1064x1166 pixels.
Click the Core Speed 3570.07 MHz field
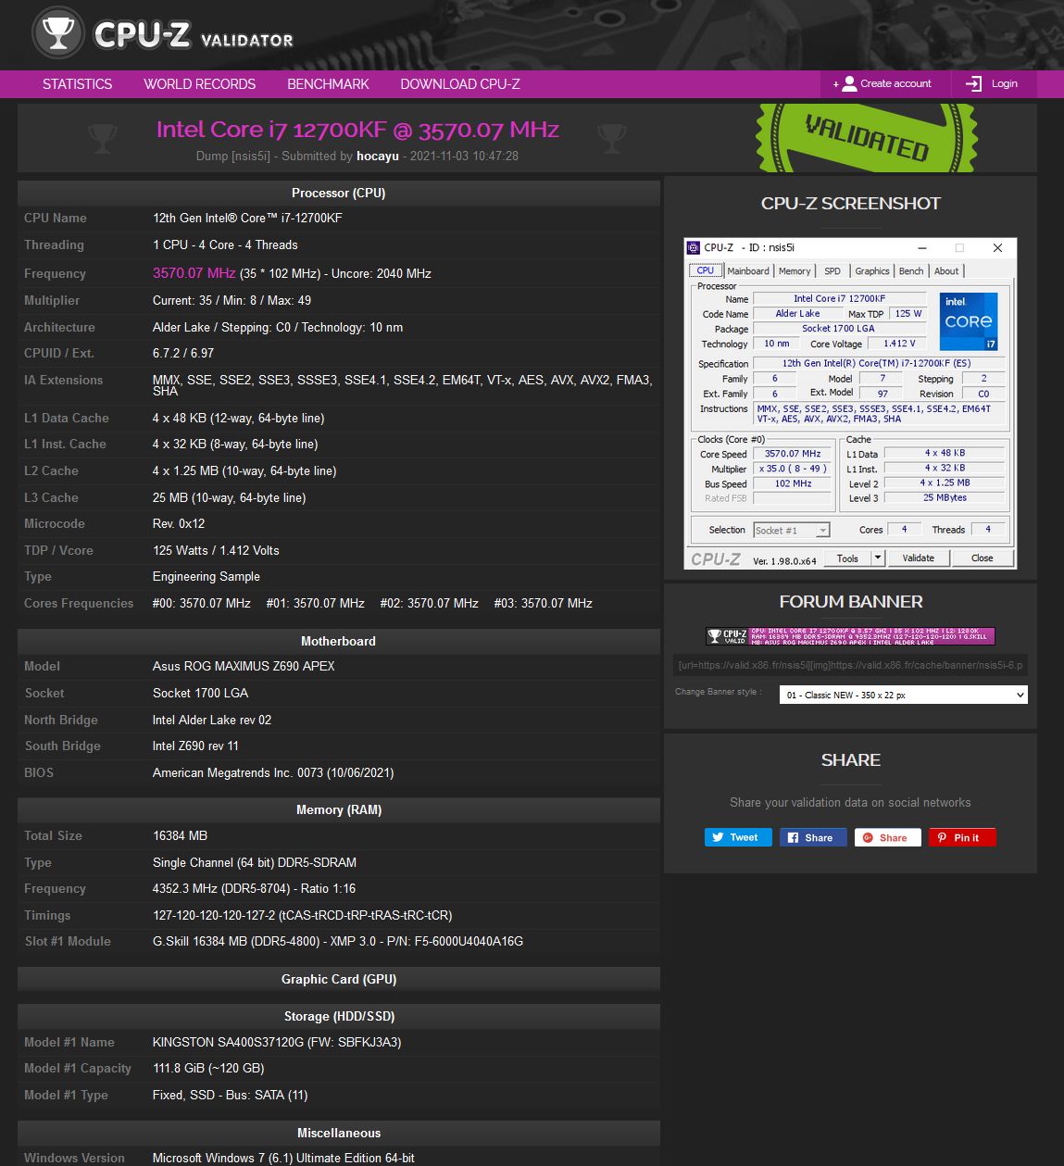(x=793, y=454)
